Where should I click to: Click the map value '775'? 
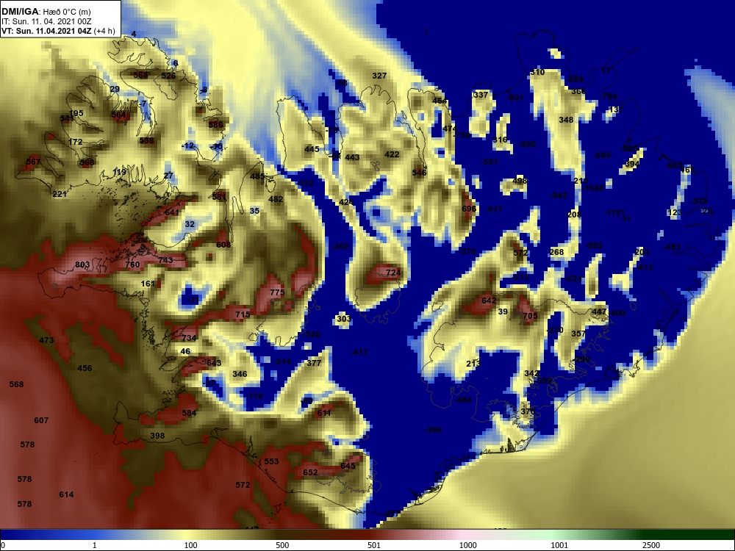(278, 292)
